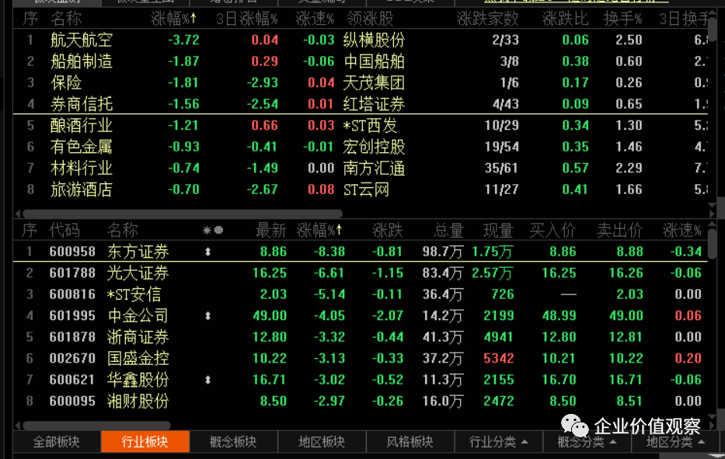This screenshot has height=459, width=725.
Task: Open leading stock 天茂集团
Action: pyautogui.click(x=374, y=82)
